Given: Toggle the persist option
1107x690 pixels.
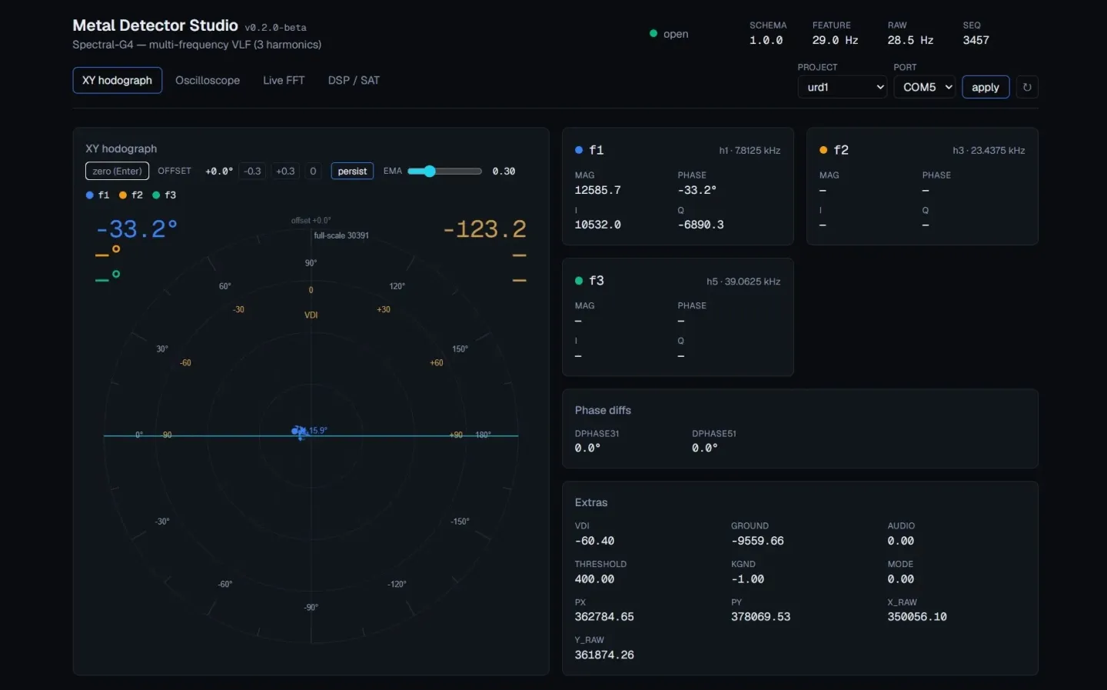Looking at the screenshot, I should (x=352, y=171).
